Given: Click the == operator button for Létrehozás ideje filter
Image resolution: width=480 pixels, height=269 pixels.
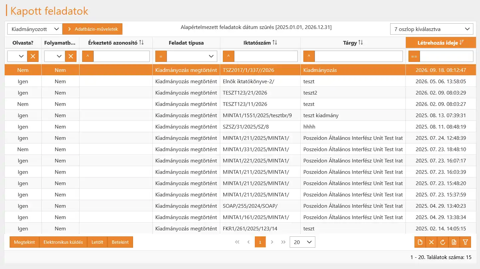Looking at the screenshot, I should click(x=414, y=56).
